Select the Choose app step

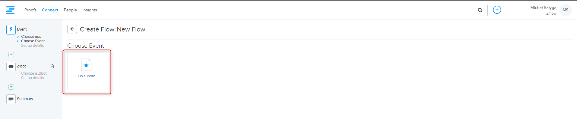point(31,37)
